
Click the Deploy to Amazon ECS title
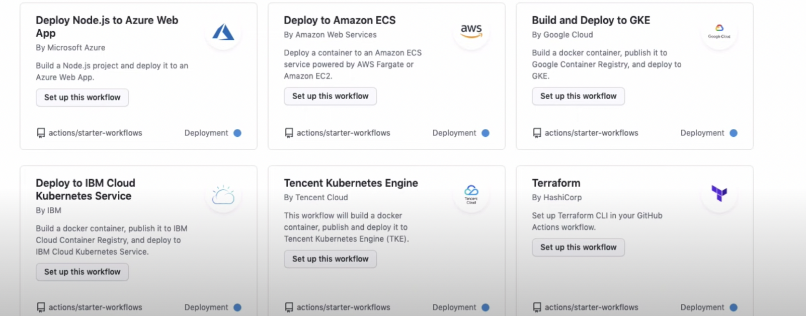click(340, 20)
